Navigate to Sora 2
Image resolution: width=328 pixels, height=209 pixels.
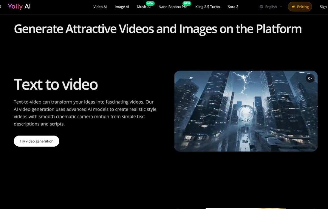(233, 7)
